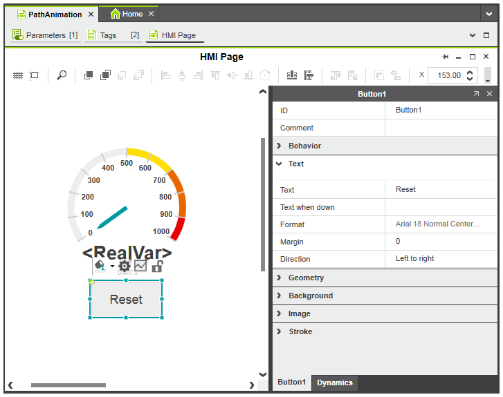Click the Format value Arial 18 field
The height and width of the screenshot is (397, 503).
pos(438,224)
